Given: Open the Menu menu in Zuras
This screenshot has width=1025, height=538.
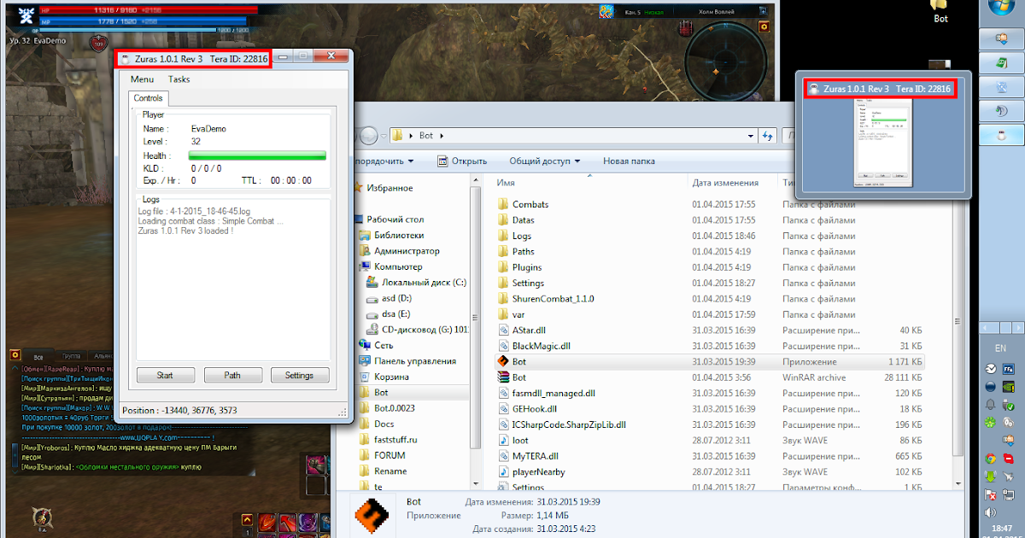Looking at the screenshot, I should pyautogui.click(x=143, y=79).
